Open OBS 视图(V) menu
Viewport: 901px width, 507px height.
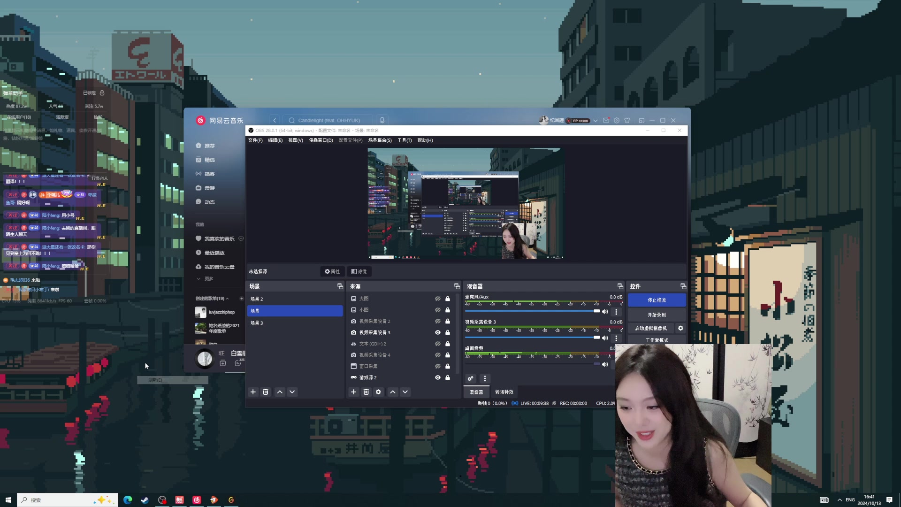click(x=296, y=140)
